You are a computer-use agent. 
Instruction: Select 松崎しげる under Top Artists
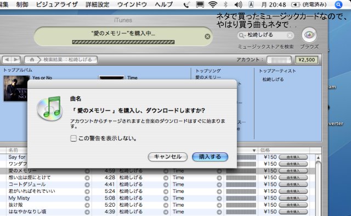[x=273, y=79]
